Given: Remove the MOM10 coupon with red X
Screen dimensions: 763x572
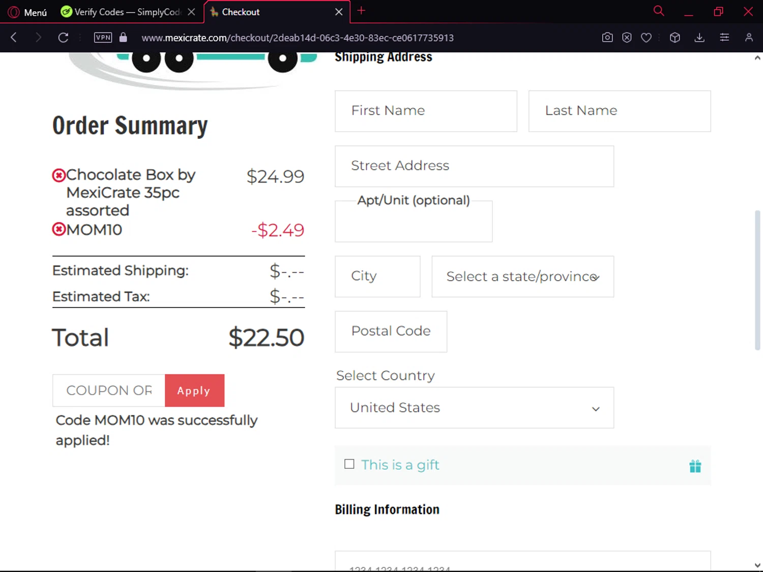Looking at the screenshot, I should [x=59, y=229].
